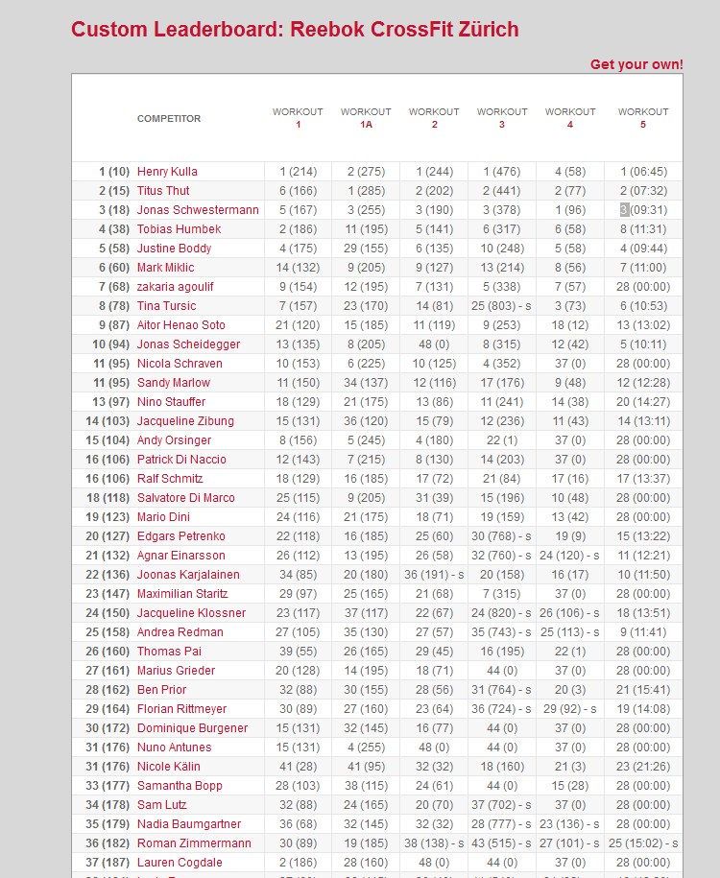Sort by Workout 3 column header
Viewport: 720px width, 878px height.
[x=502, y=118]
